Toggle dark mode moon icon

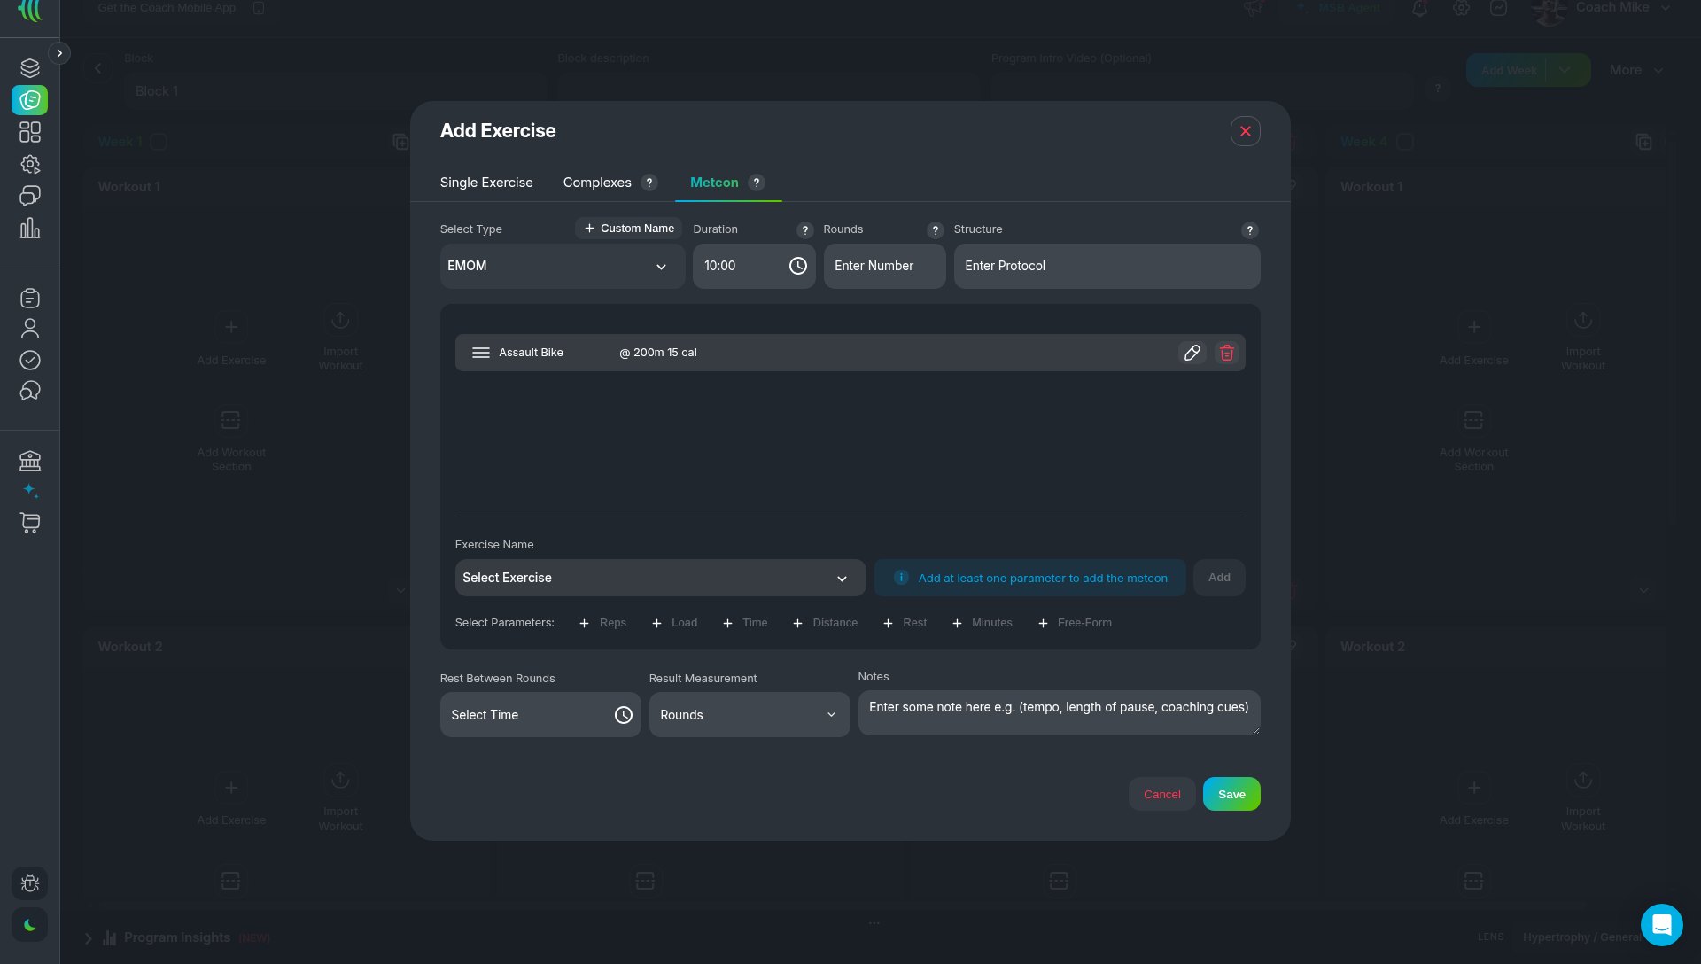(29, 925)
